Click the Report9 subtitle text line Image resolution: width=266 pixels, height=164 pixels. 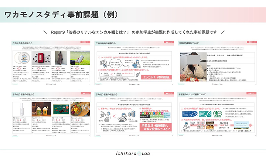[x=133, y=32]
